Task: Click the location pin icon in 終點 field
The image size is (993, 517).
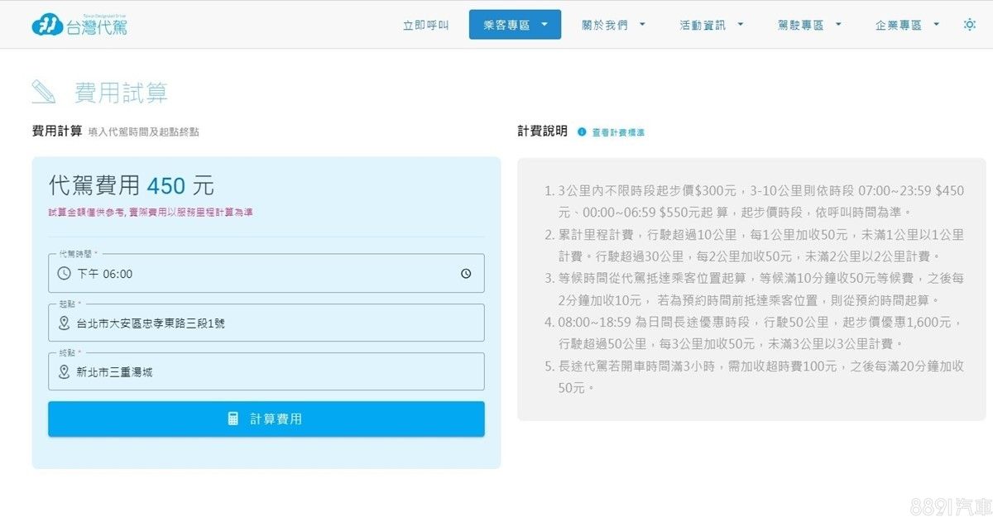Action: (65, 372)
